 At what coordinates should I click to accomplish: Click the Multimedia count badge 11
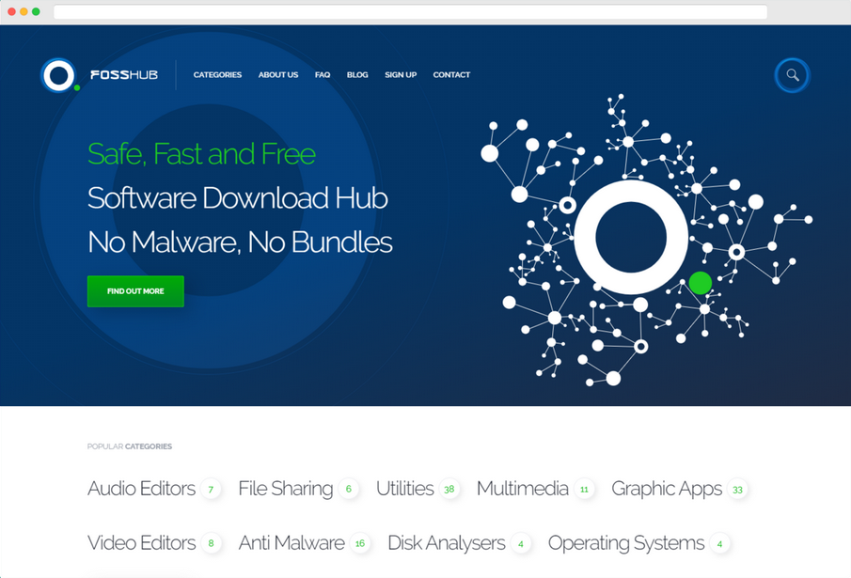coord(584,489)
